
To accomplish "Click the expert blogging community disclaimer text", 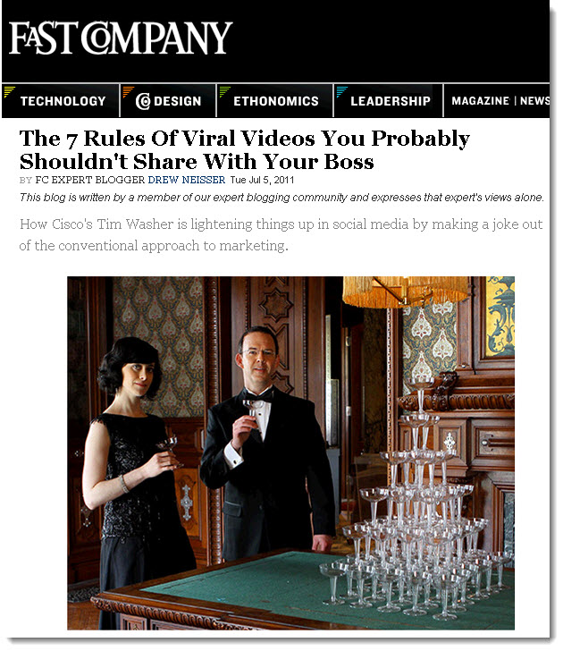I will pos(281,198).
